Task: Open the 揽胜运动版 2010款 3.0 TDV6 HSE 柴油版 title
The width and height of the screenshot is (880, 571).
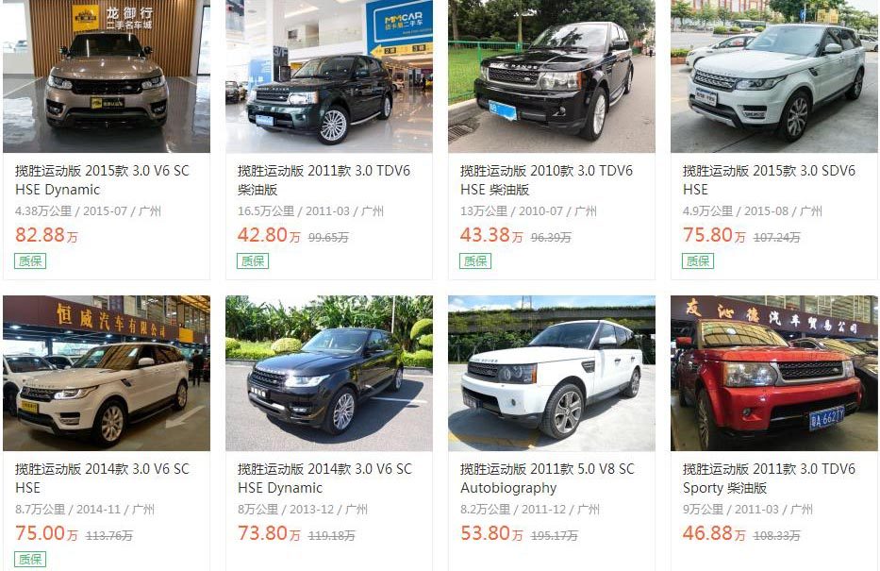Action: click(x=546, y=180)
